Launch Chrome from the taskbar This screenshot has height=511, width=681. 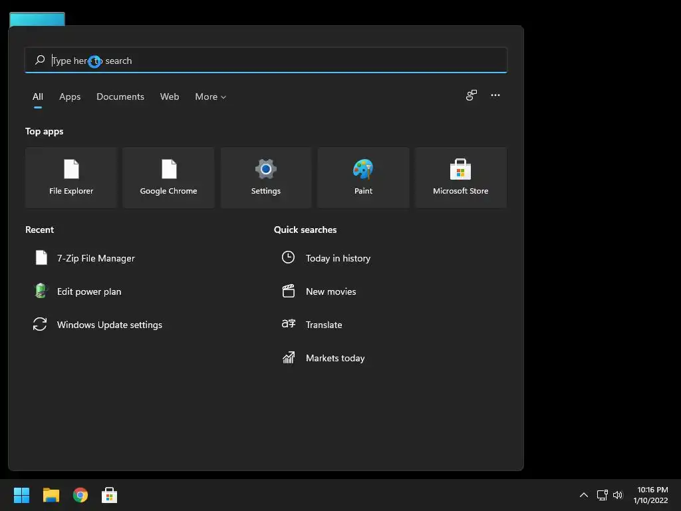pos(80,495)
